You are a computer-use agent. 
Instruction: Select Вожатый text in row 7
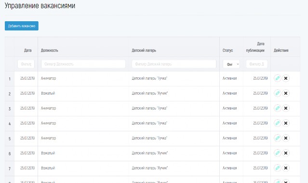[x=48, y=168]
